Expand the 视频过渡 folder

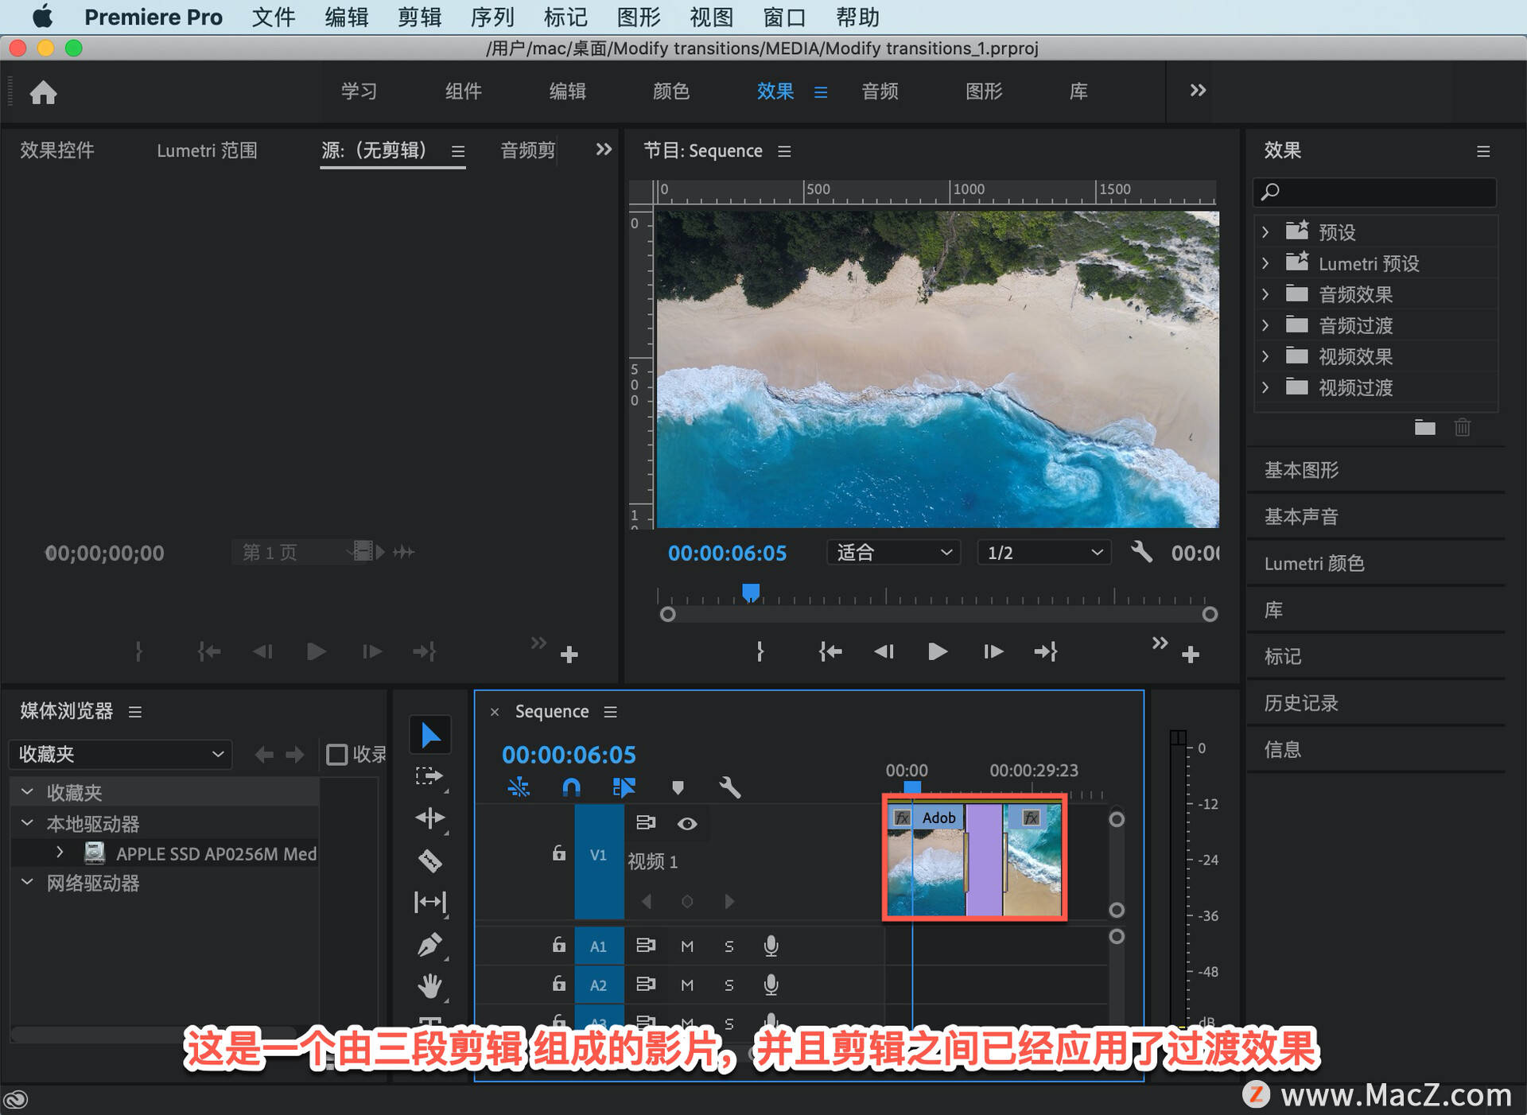[x=1265, y=387]
